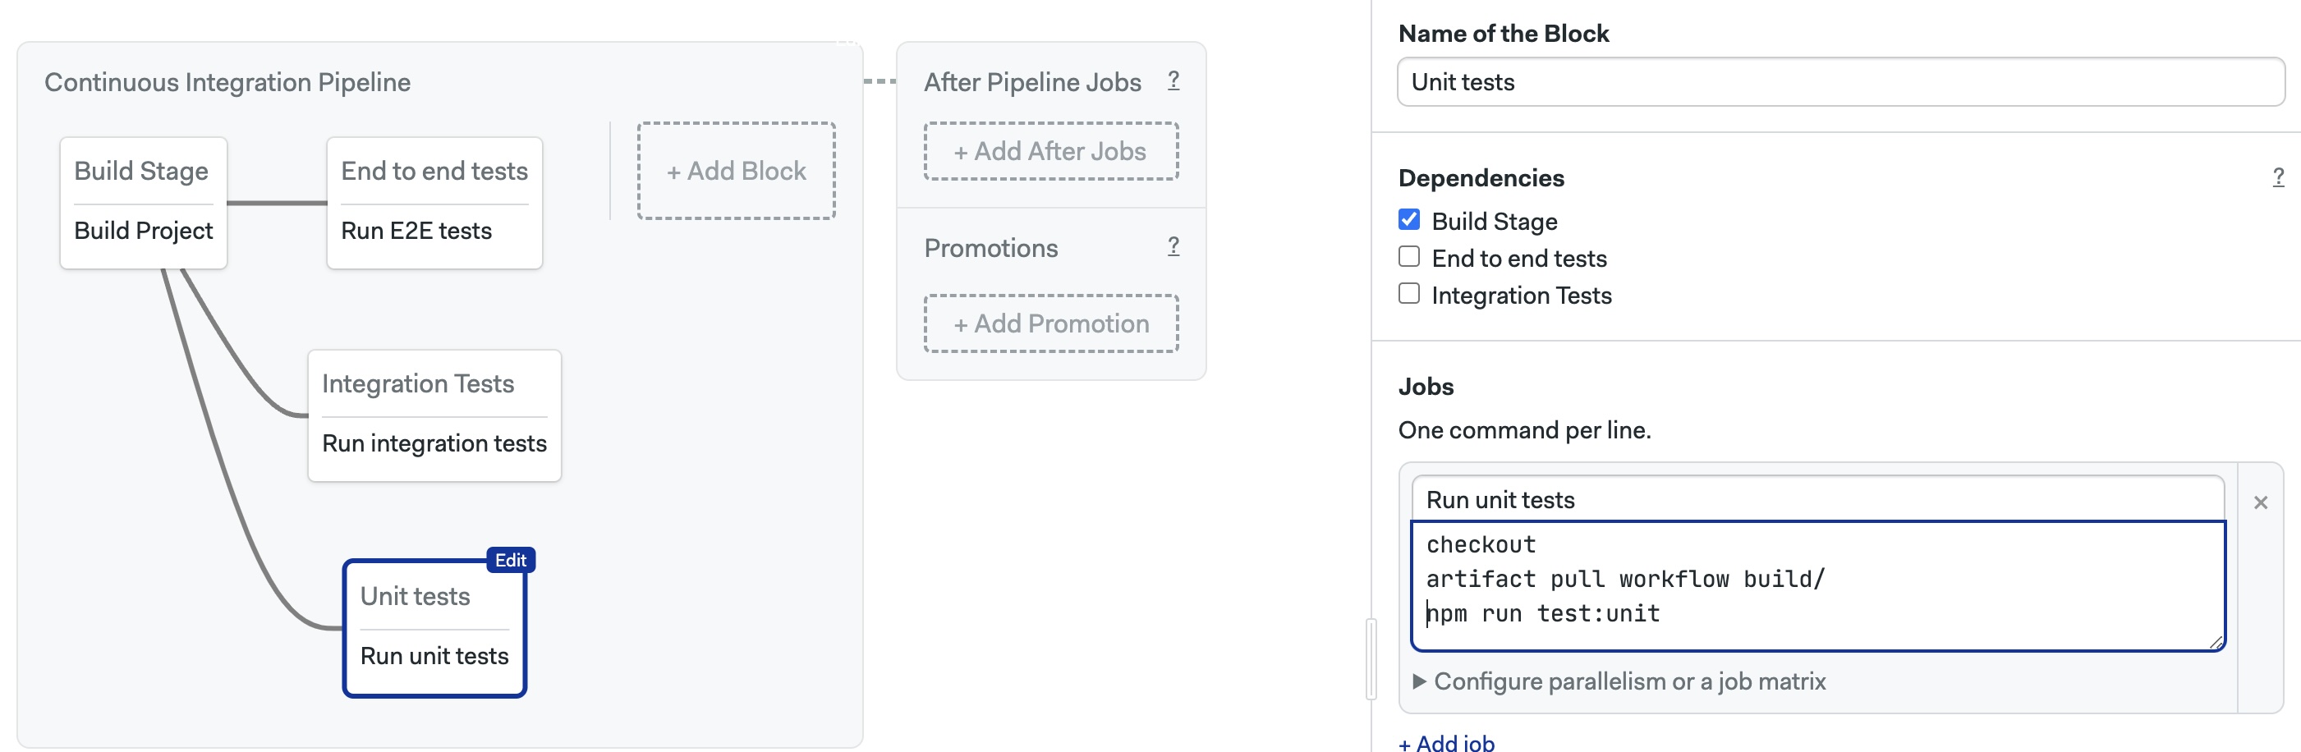This screenshot has width=2301, height=752.
Task: Click the Run unit tests job name field
Action: pos(1816,499)
